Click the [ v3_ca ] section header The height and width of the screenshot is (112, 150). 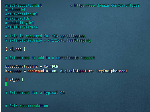14,80
